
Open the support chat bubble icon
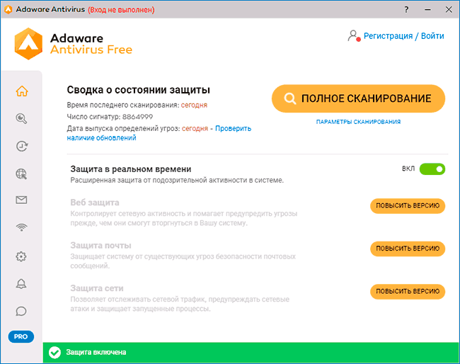(x=21, y=311)
